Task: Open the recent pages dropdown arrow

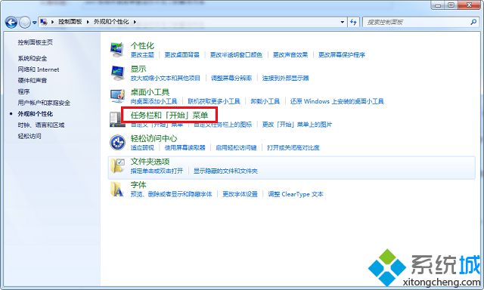Action: click(x=34, y=23)
